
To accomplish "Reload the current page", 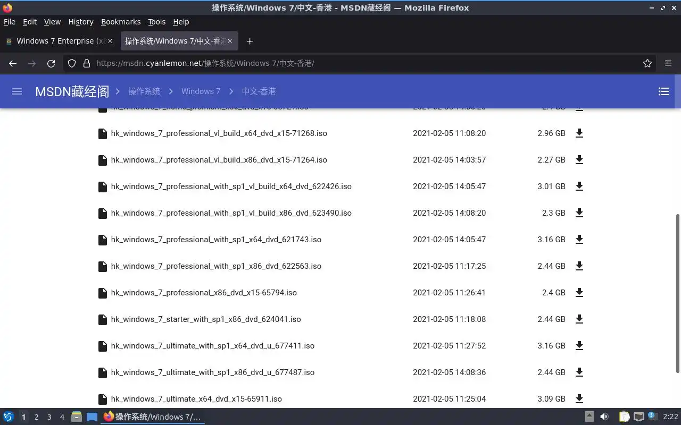I will (51, 63).
